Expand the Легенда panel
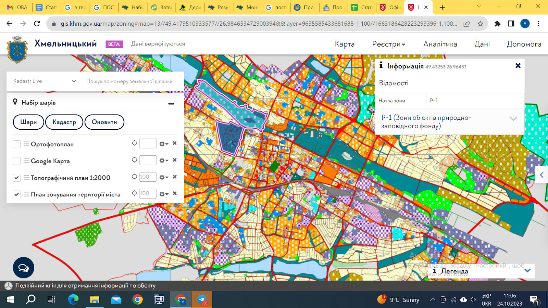The image size is (548, 308). click(x=527, y=271)
